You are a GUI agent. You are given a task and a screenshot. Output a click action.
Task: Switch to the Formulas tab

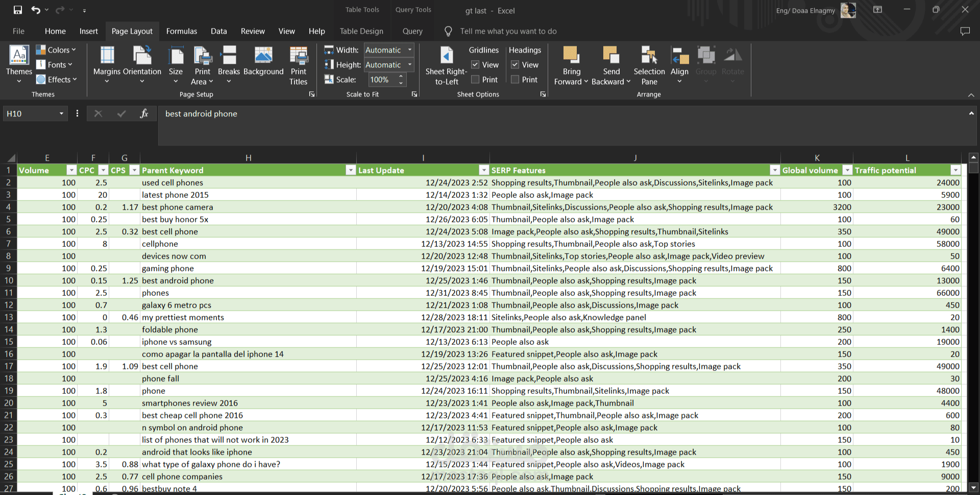(x=181, y=31)
